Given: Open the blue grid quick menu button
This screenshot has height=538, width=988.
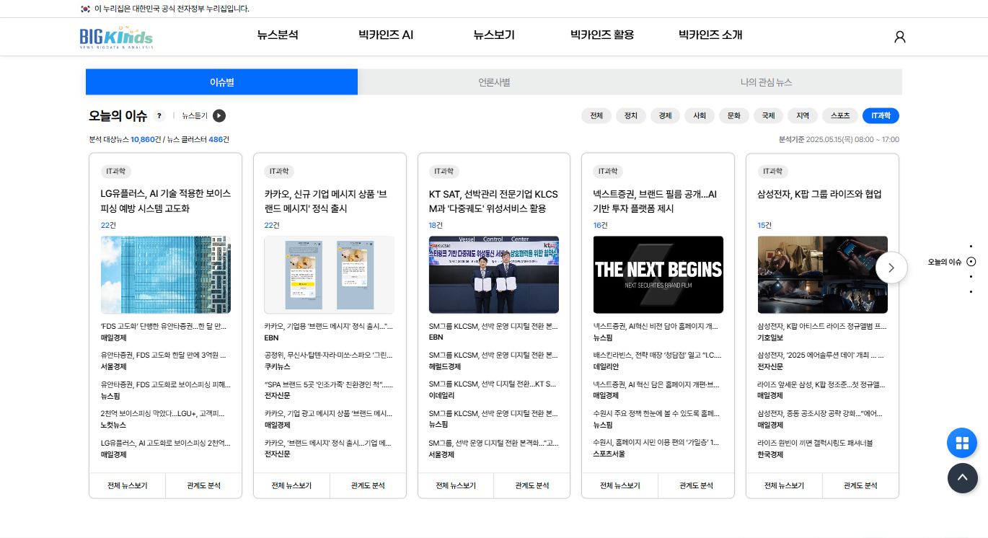Looking at the screenshot, I should pos(962,443).
